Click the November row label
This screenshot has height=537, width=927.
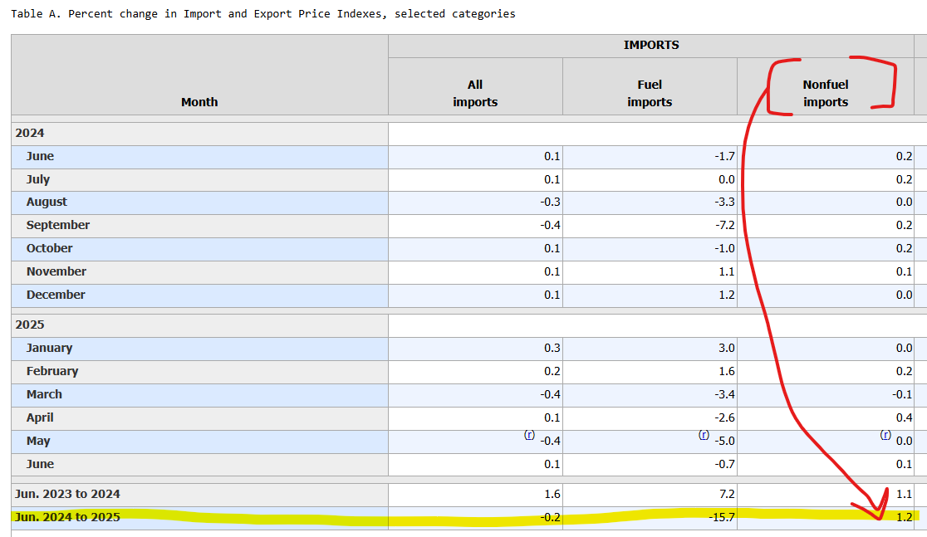point(56,271)
